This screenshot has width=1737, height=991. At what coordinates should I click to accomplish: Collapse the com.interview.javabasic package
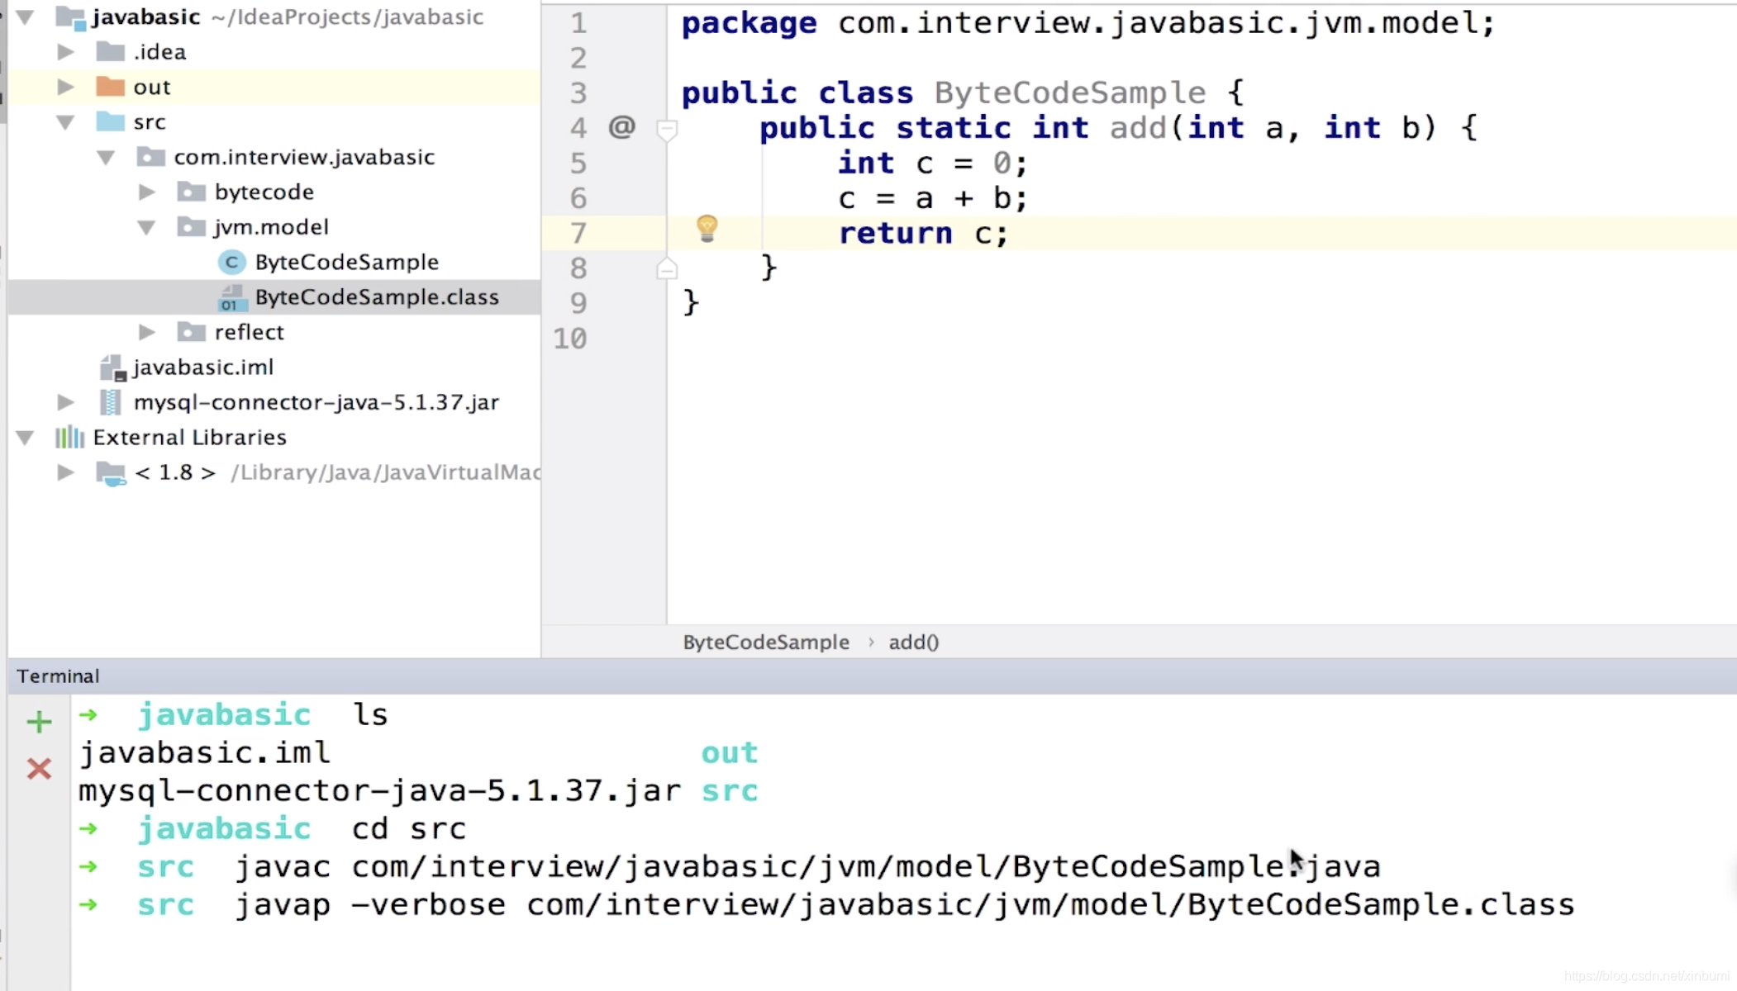click(x=105, y=157)
